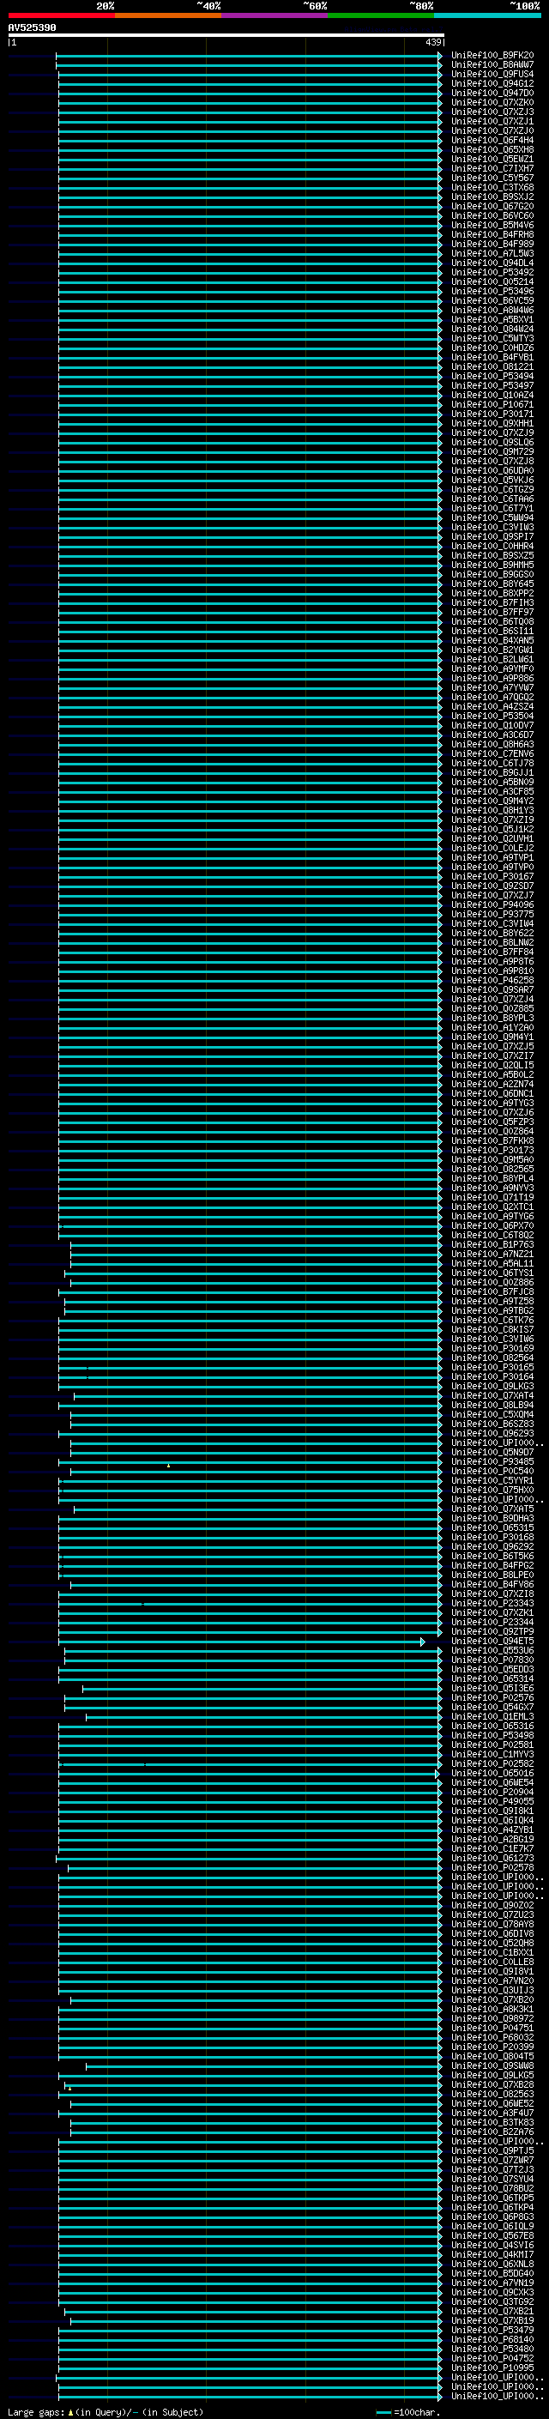Image resolution: width=549 pixels, height=2419 pixels.
Task: Click the UniRef100_B1P763 label
Action: click(x=492, y=1244)
